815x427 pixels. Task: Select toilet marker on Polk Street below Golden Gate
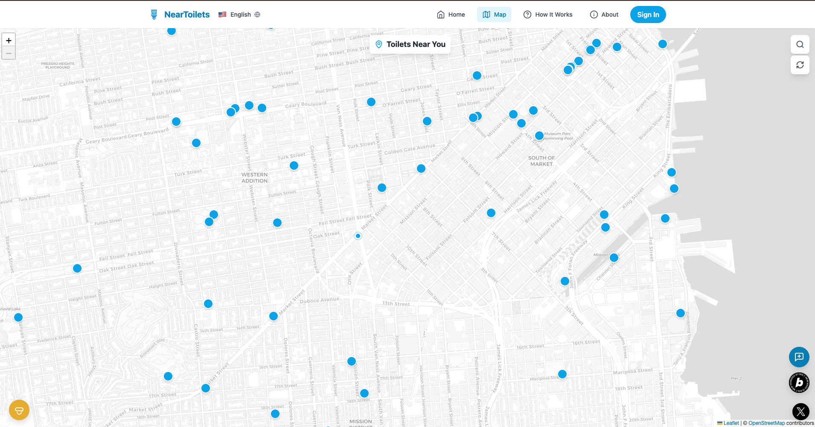coord(382,188)
